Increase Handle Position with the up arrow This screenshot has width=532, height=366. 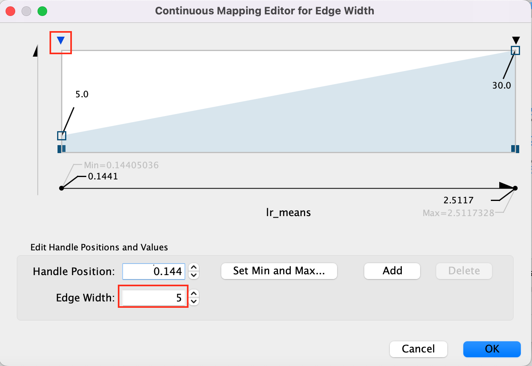[x=194, y=268]
